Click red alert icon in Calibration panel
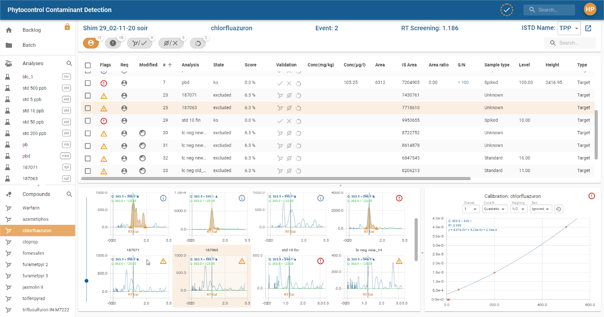Screen dimensions: 604x317 (592, 196)
